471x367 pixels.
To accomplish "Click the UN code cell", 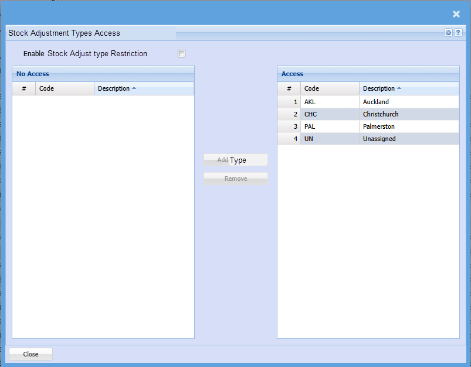I will (x=329, y=139).
